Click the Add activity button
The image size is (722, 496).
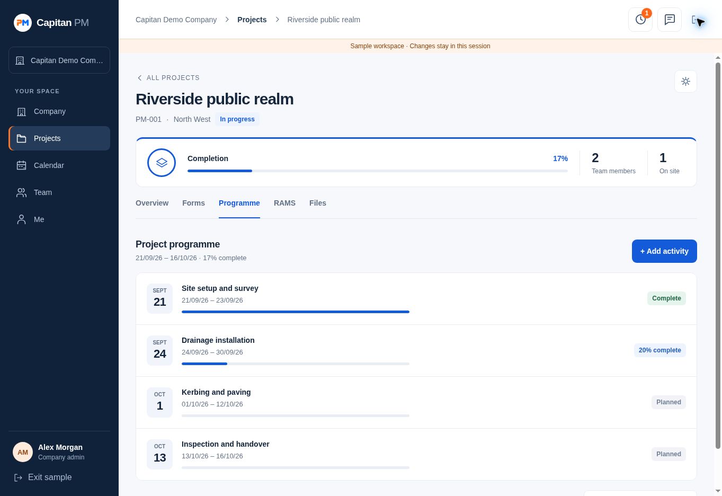click(x=664, y=251)
